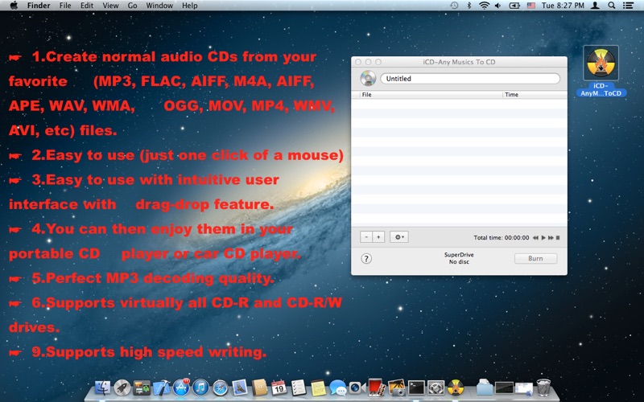This screenshot has height=402, width=644.
Task: Open the folder stack in Dock
Action: tap(485, 388)
